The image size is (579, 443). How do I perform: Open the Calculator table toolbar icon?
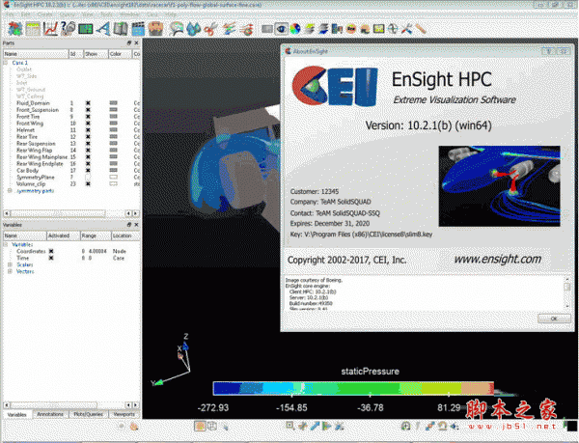pyautogui.click(x=33, y=29)
